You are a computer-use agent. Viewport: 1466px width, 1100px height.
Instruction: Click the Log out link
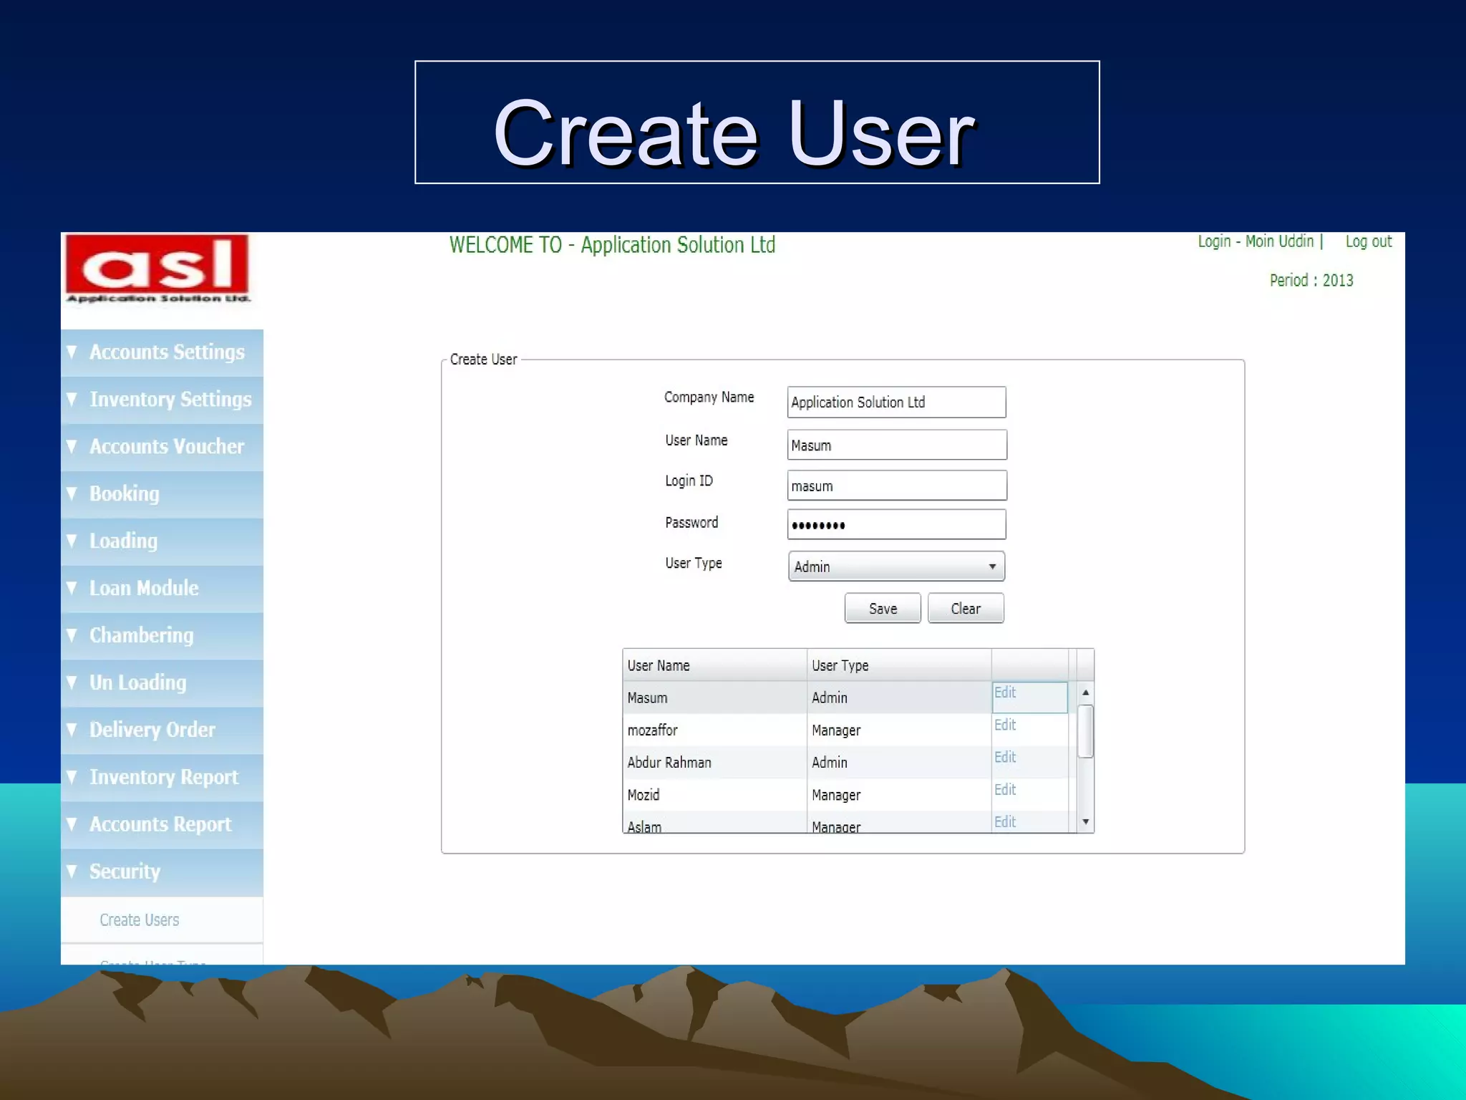(x=1369, y=242)
